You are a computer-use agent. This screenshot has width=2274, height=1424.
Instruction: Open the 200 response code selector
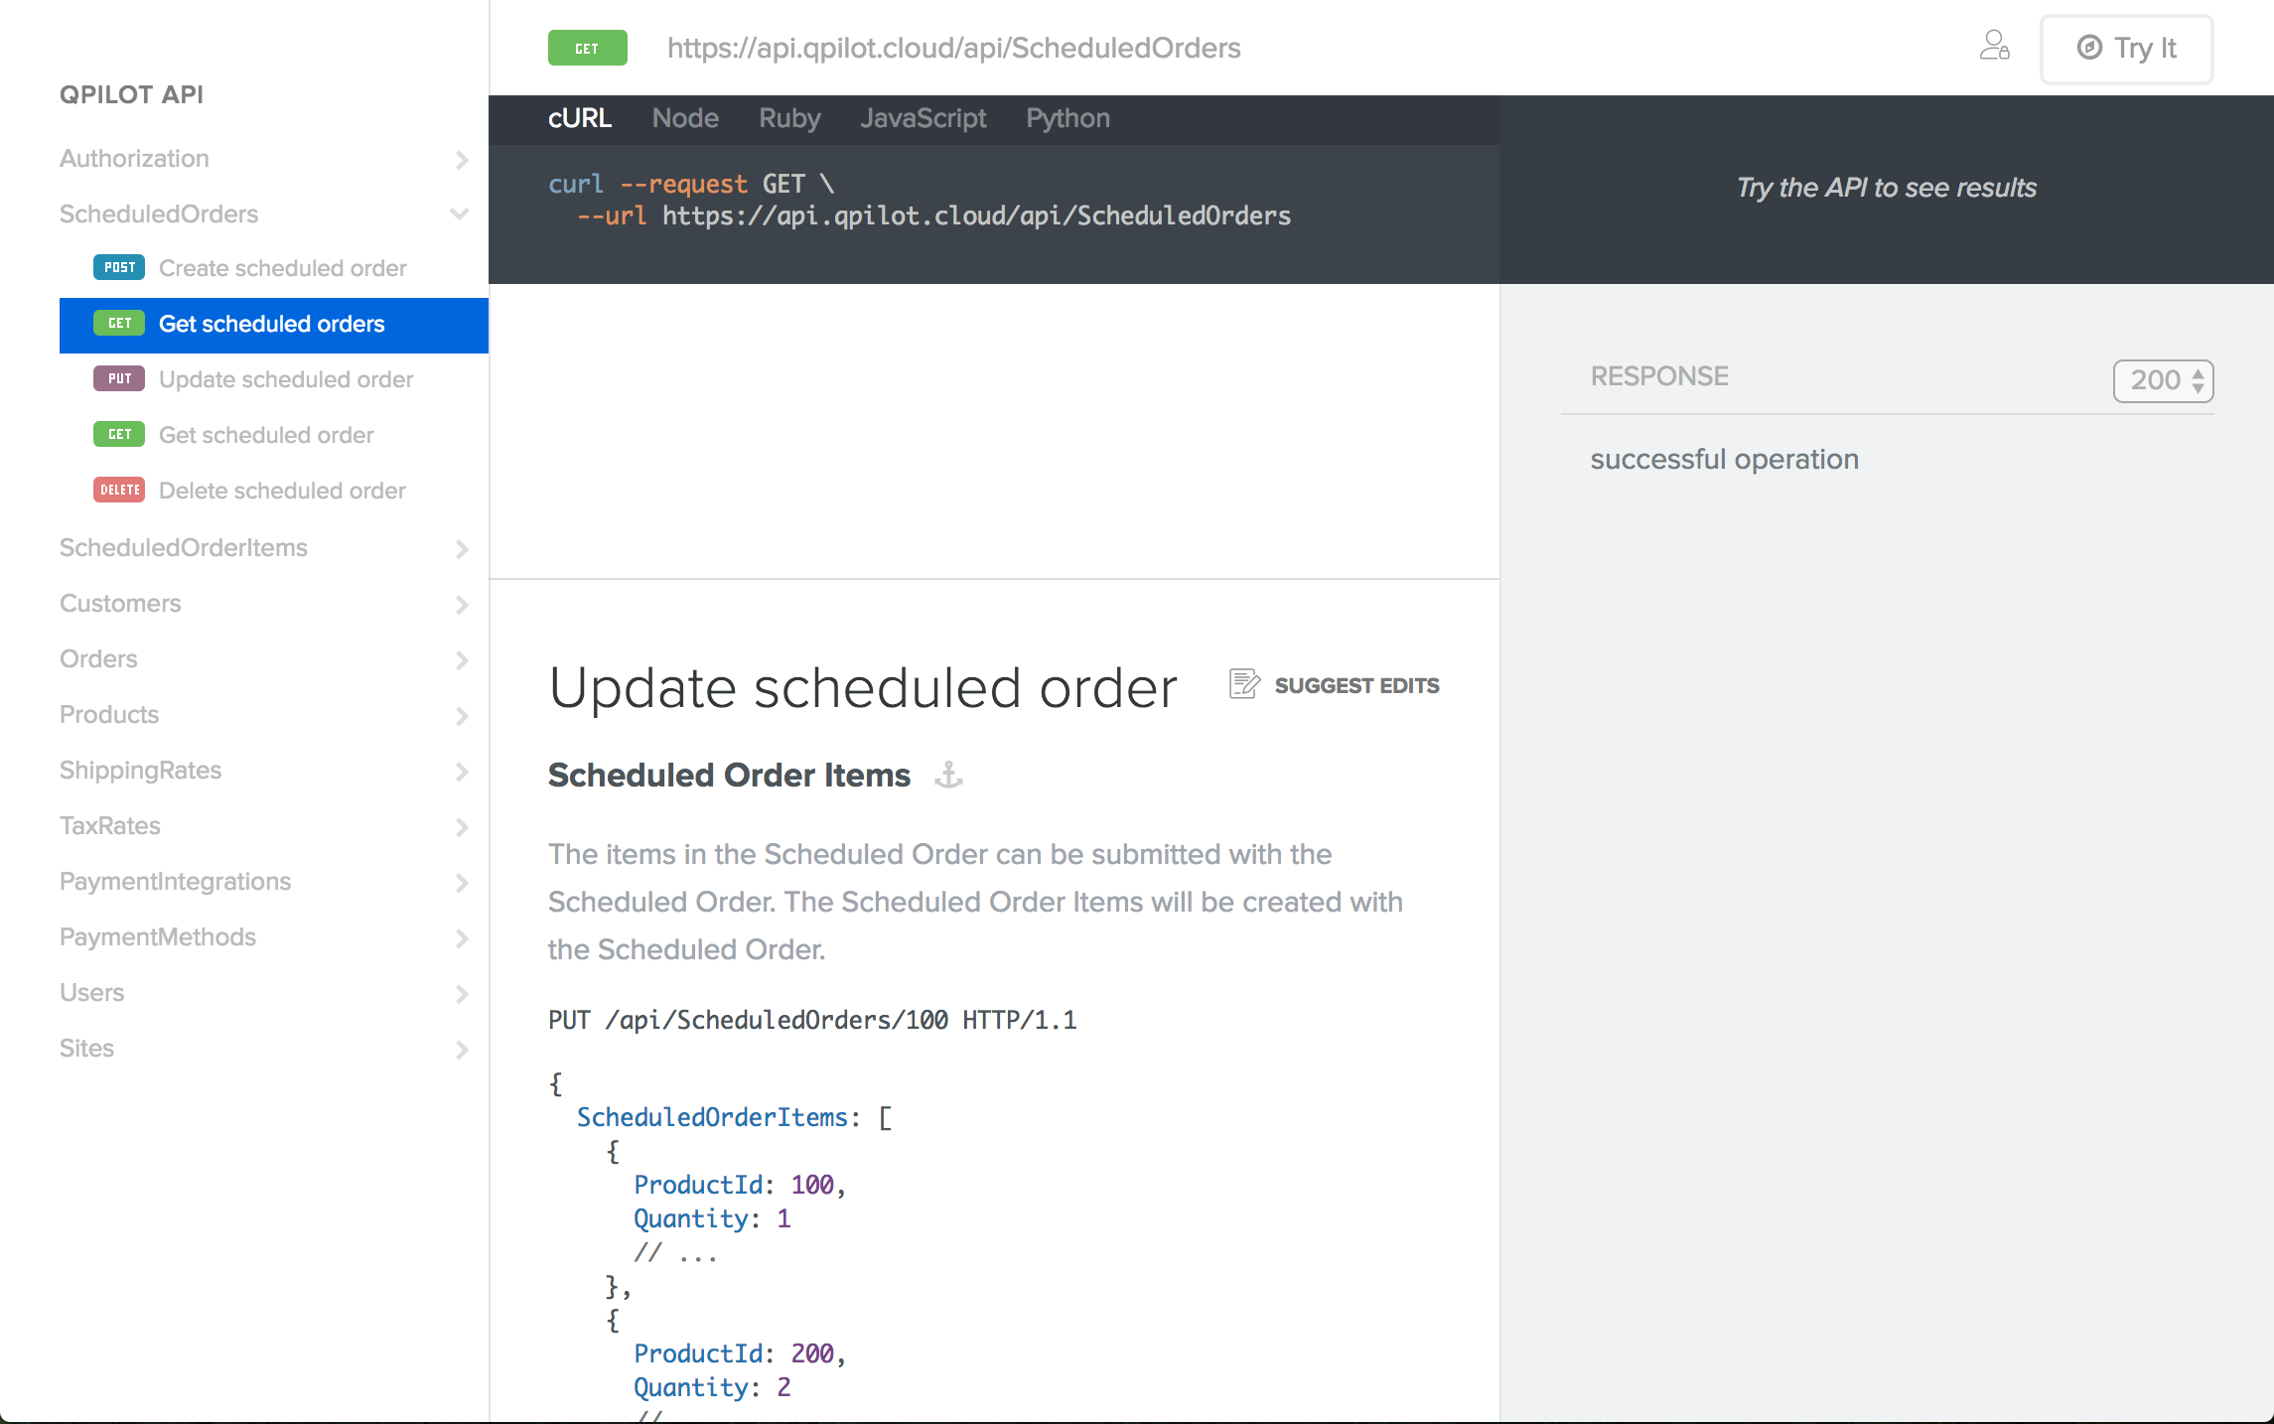coord(2163,380)
